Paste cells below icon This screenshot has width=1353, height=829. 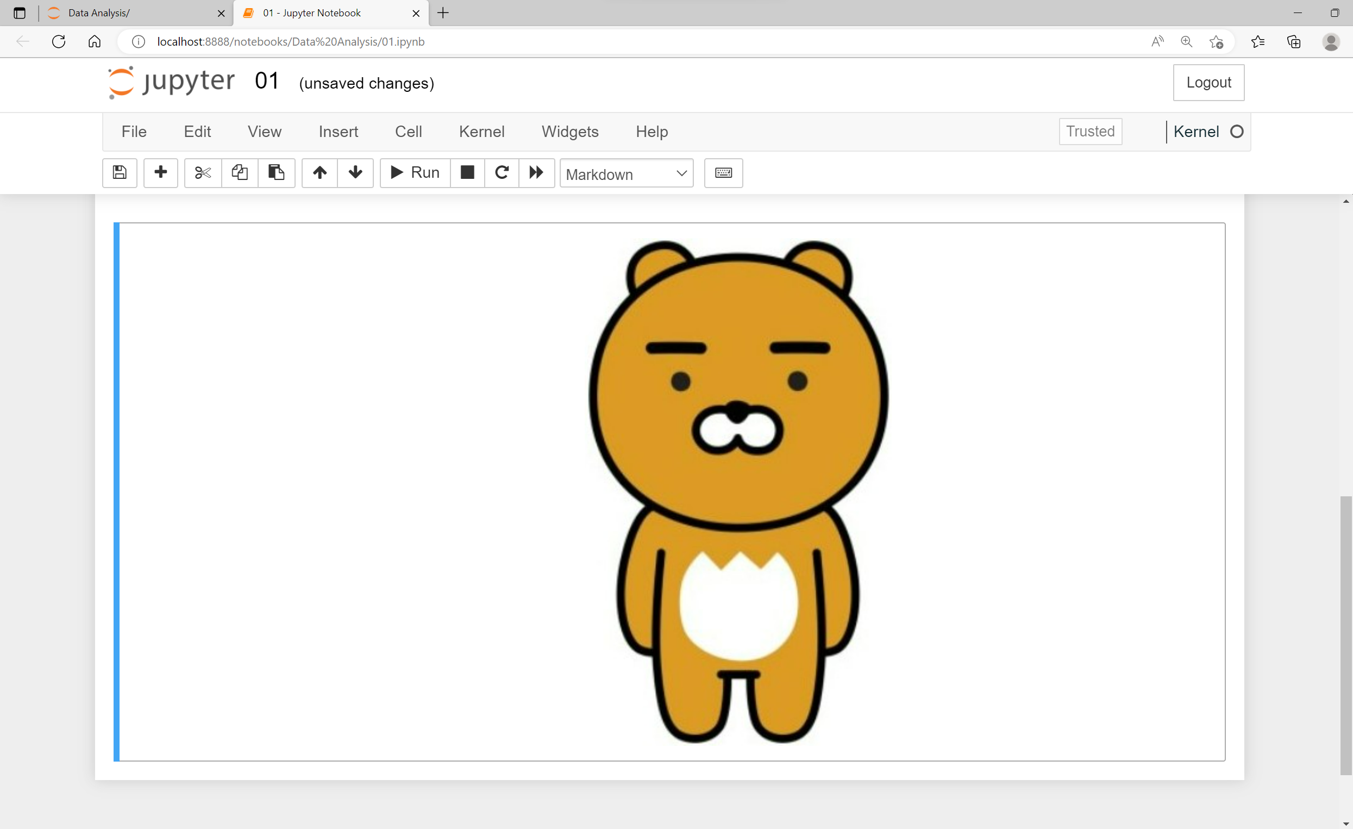pos(276,172)
